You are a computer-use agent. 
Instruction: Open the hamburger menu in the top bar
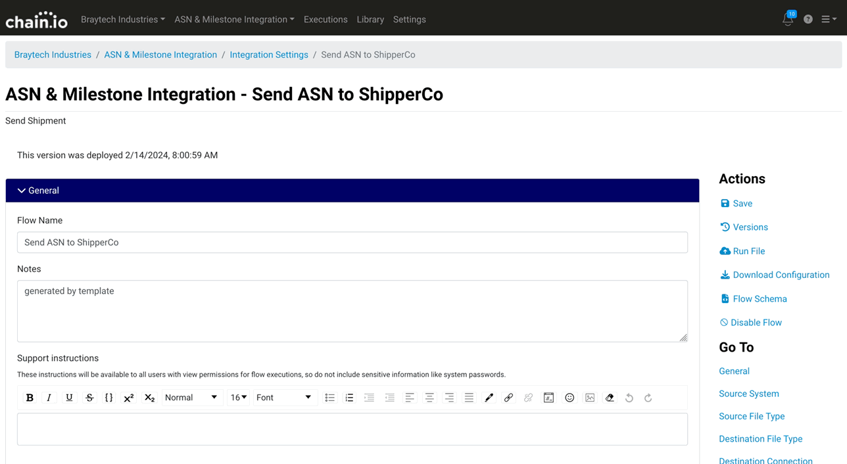pos(829,20)
